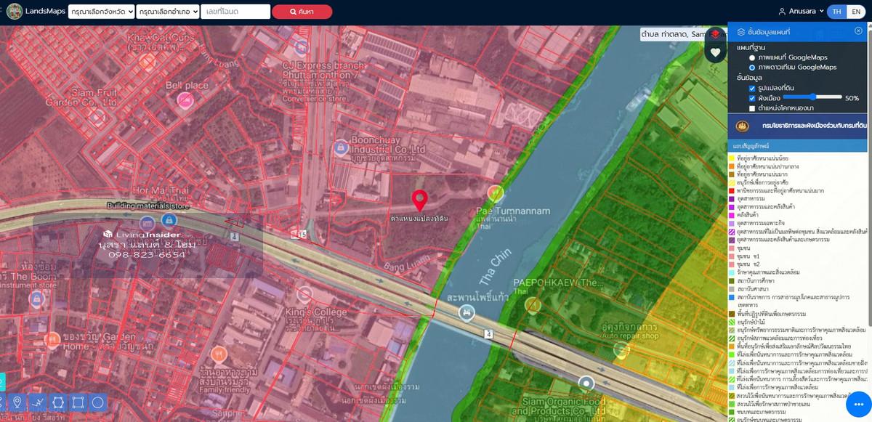
Task: Expand the Anusara user account menu
Action: point(801,12)
